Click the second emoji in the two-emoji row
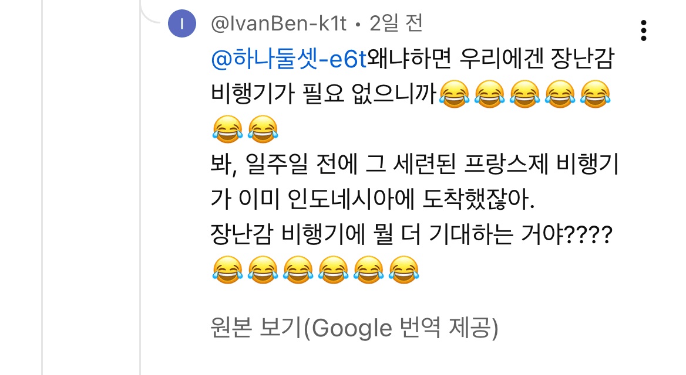This screenshot has width=686, height=375. [x=263, y=129]
